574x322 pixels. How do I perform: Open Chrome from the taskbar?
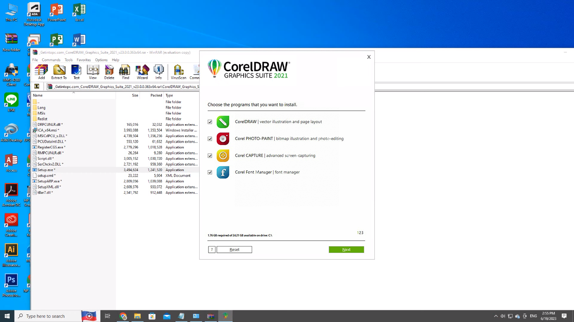pos(123,316)
